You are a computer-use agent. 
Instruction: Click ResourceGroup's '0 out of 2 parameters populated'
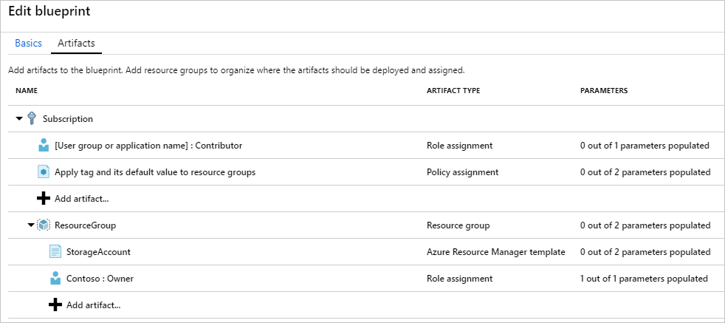click(645, 225)
